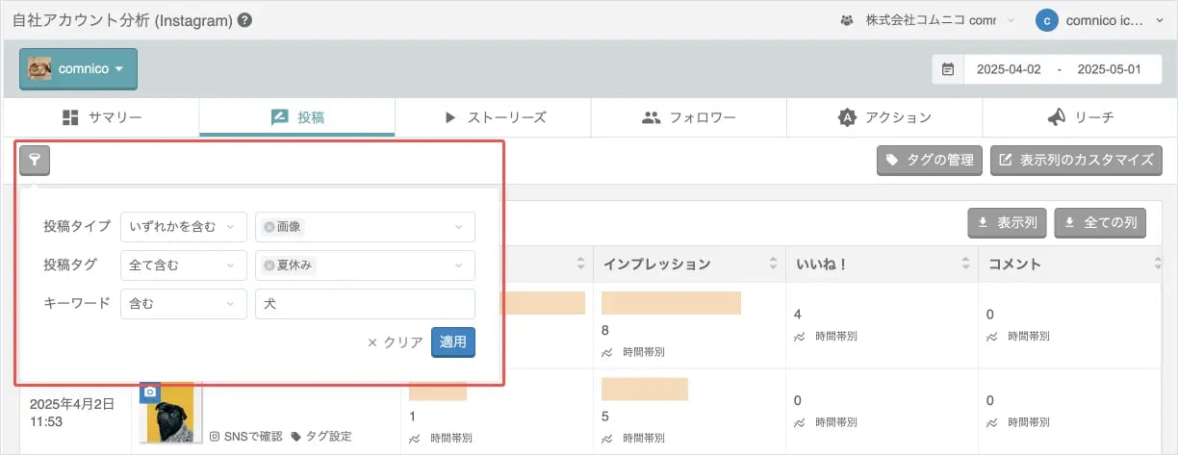The height and width of the screenshot is (455, 1178).
Task: Click 時間帯別 under impression value 5
Action: coord(632,437)
